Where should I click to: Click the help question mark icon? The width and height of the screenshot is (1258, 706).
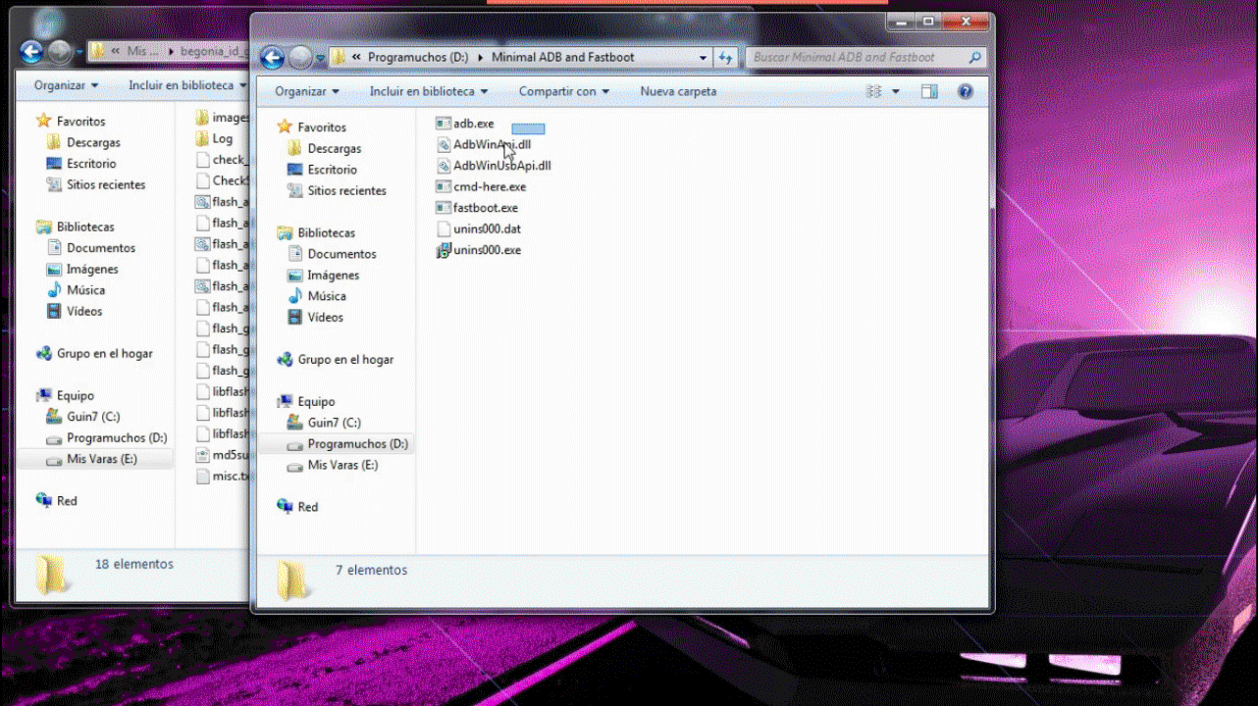pos(966,91)
